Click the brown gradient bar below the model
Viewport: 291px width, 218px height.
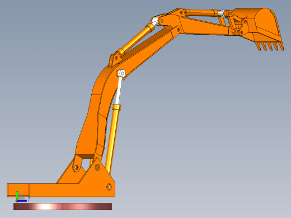pyautogui.click(x=63, y=207)
